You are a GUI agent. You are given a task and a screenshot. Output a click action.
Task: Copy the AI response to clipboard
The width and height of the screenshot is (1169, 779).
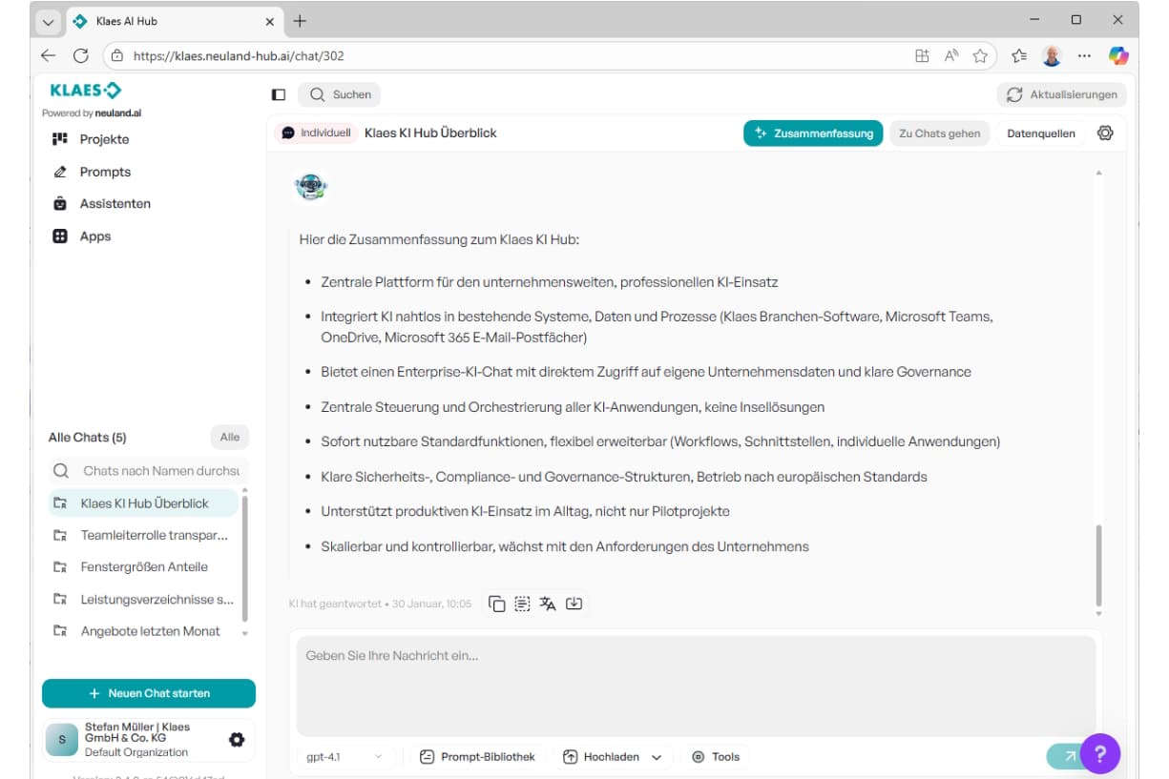point(496,604)
